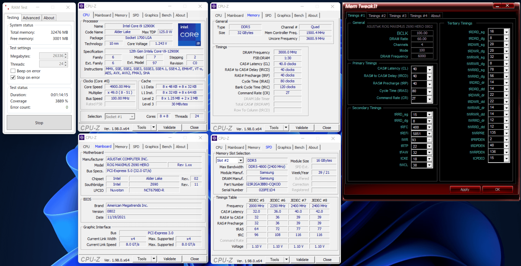Screen dimensions: 521x266
Task: Click the RAM Test app icon in title bar
Action: point(7,8)
